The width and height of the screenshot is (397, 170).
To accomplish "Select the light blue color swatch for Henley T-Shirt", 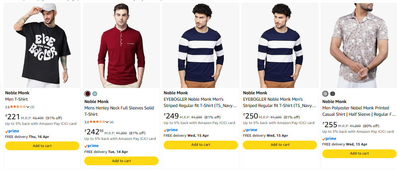I will (95, 94).
